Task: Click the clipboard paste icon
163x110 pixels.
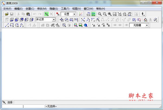Action: point(28,14)
